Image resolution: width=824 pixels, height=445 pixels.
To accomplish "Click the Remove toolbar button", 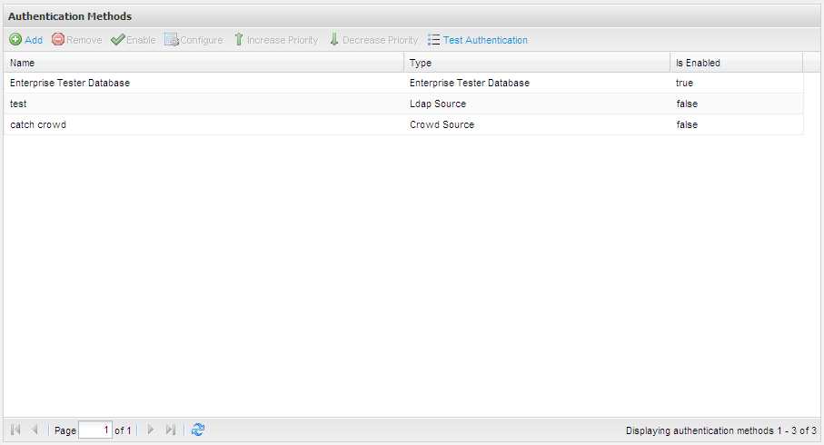I will click(76, 40).
